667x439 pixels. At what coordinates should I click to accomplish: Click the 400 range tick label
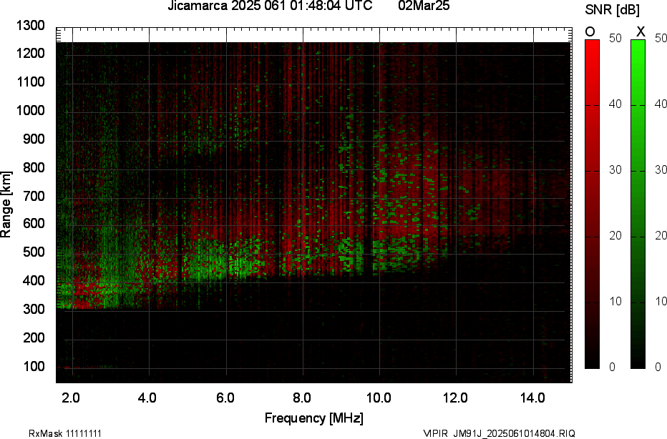[34, 280]
